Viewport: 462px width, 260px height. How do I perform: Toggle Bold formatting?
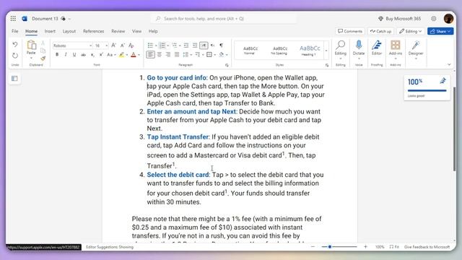57,55
